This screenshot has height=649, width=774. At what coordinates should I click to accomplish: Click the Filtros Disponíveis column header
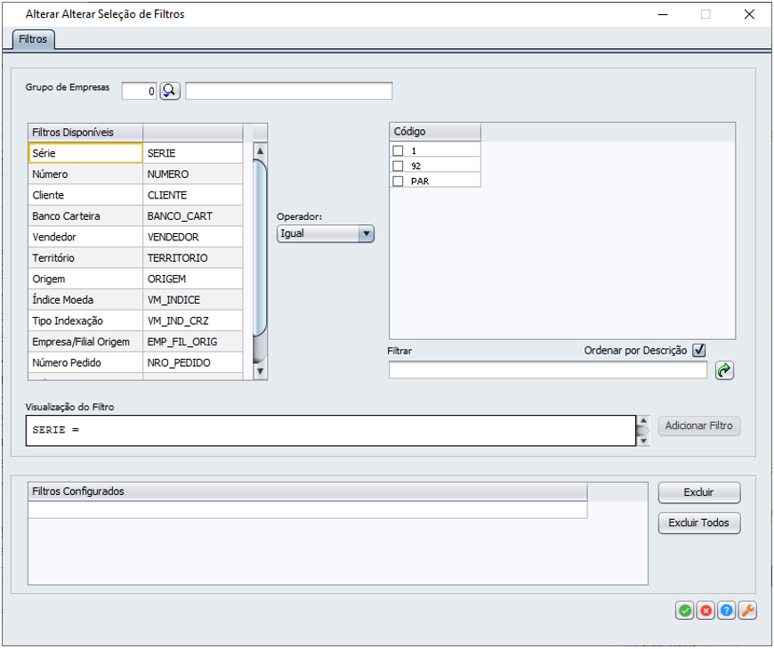(x=85, y=133)
